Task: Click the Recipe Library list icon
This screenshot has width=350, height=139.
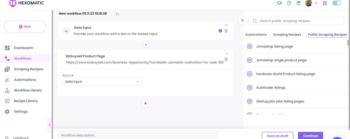Action: tap(7, 101)
